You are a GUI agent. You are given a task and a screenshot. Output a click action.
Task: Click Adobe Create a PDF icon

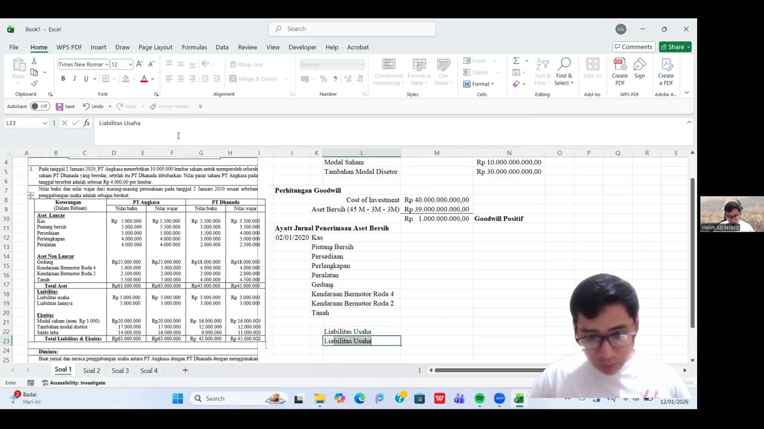pos(666,72)
